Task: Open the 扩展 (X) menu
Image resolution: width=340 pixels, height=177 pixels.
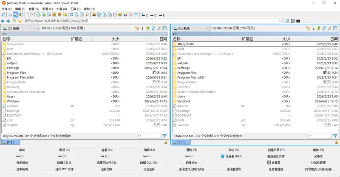Action: click(x=62, y=9)
